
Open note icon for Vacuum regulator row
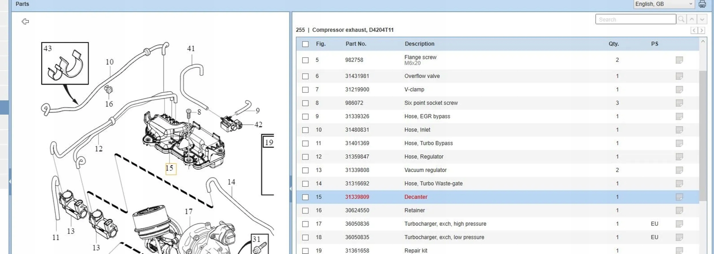679,170
